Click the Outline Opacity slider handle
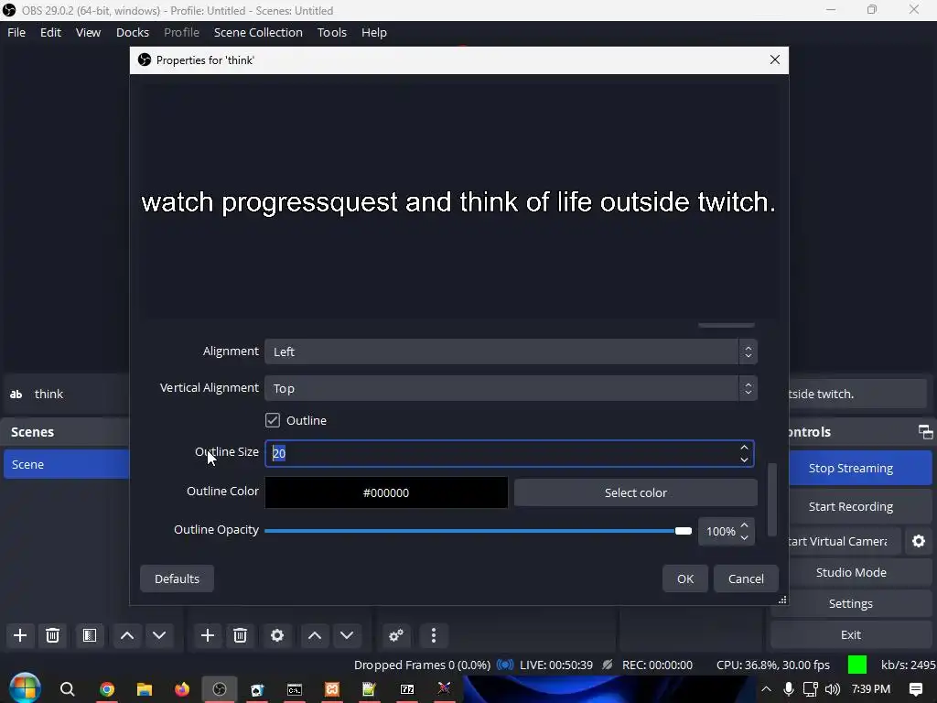The width and height of the screenshot is (937, 703). pyautogui.click(x=683, y=531)
